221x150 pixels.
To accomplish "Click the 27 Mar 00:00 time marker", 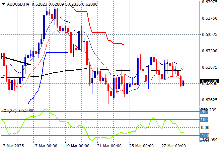I will (173, 146).
